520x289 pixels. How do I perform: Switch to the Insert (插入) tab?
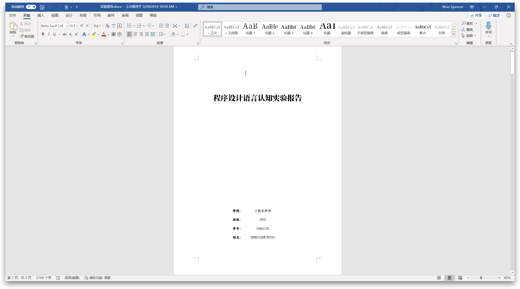click(x=41, y=15)
